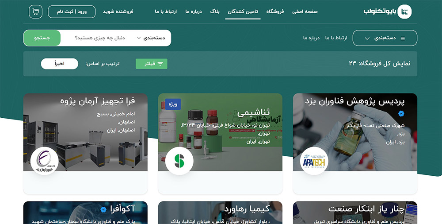Image resolution: width=442 pixels, height=224 pixels.
Task: Open the دسته‌بندی dropdown in the search bar
Action: [151, 38]
